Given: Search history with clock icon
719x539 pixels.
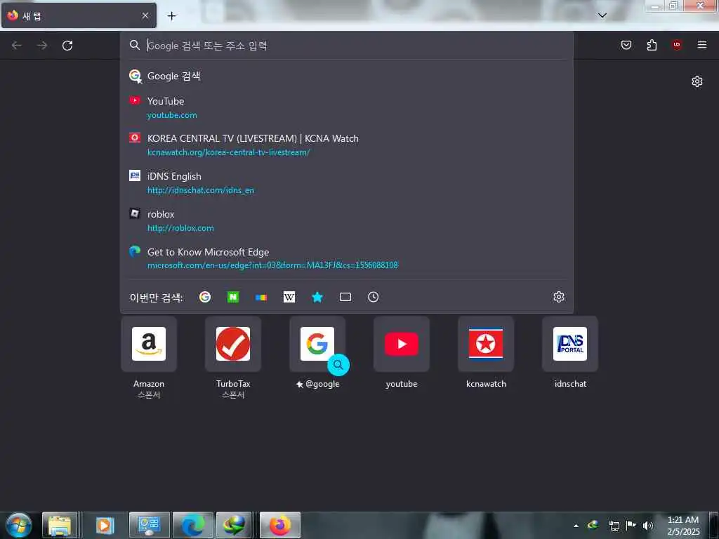Looking at the screenshot, I should [x=374, y=297].
